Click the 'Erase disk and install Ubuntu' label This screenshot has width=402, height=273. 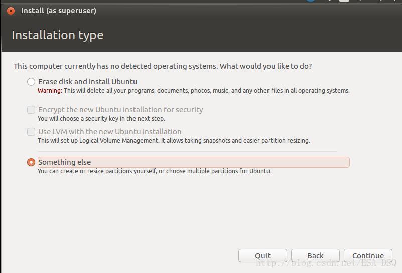tap(88, 82)
